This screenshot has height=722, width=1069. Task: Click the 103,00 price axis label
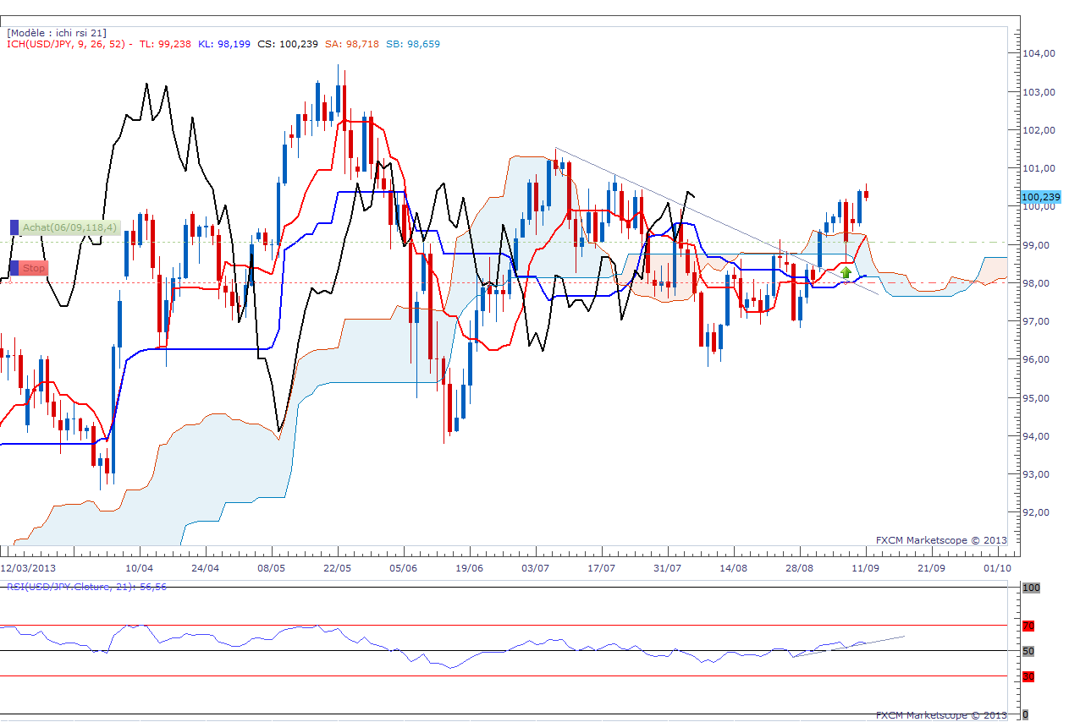pyautogui.click(x=1040, y=92)
